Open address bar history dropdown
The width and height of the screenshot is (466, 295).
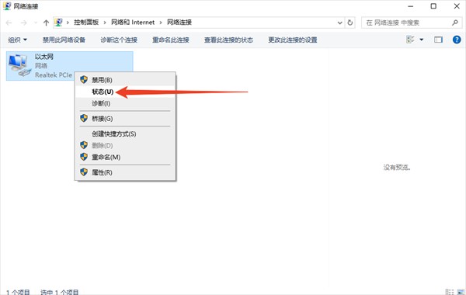pos(339,23)
